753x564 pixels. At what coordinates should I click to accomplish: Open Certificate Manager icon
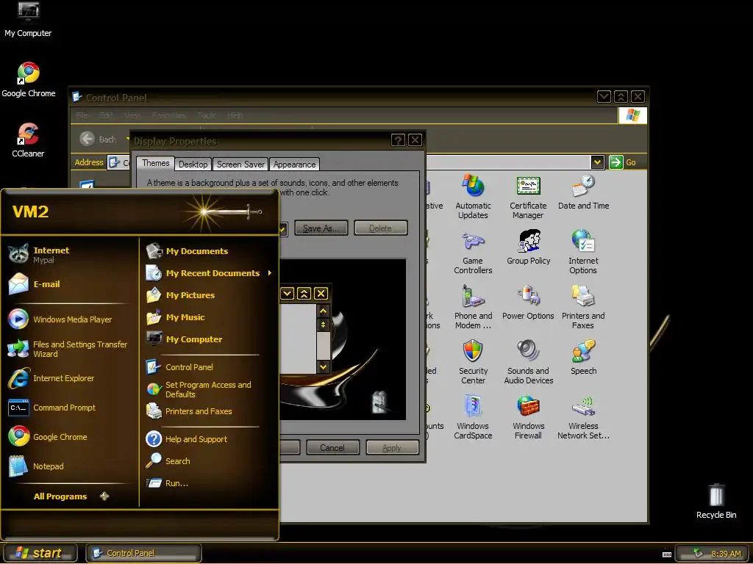[x=528, y=197]
